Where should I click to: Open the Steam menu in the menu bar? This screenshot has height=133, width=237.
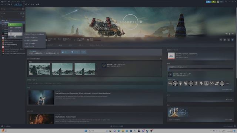pos(4,1)
